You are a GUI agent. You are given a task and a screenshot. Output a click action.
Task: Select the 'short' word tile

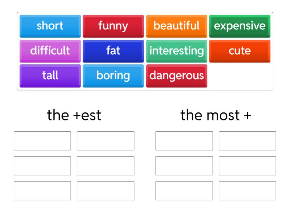(50, 26)
